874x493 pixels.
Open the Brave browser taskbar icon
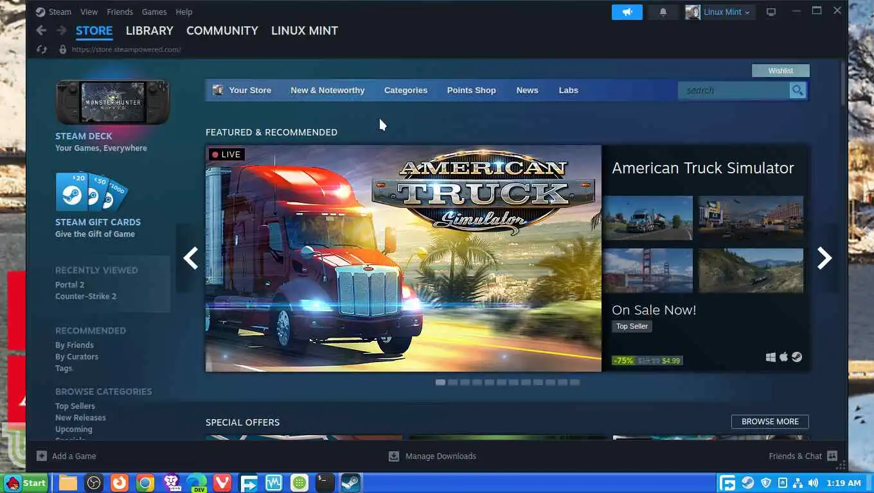click(x=171, y=483)
